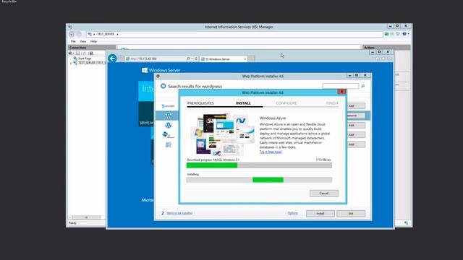Click the Windows Azure promotional collage image

tap(222, 135)
